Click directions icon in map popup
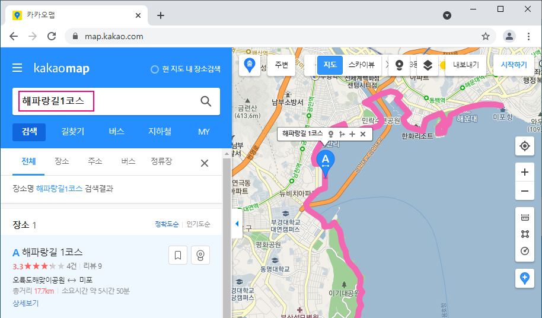The width and height of the screenshot is (542, 318). (342, 134)
